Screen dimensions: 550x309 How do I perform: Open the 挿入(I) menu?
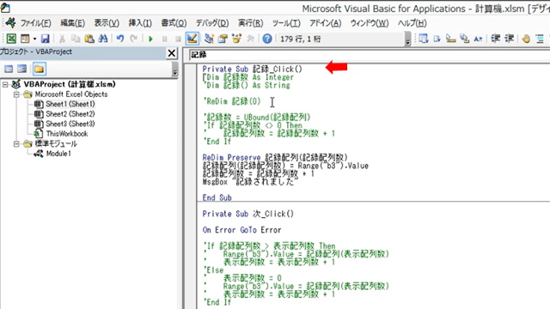(x=140, y=23)
